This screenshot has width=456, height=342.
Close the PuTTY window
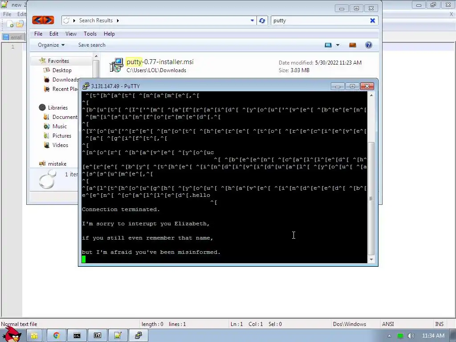click(x=367, y=86)
